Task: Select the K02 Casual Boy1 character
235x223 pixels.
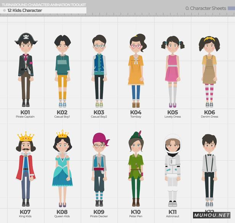Action: pos(62,71)
